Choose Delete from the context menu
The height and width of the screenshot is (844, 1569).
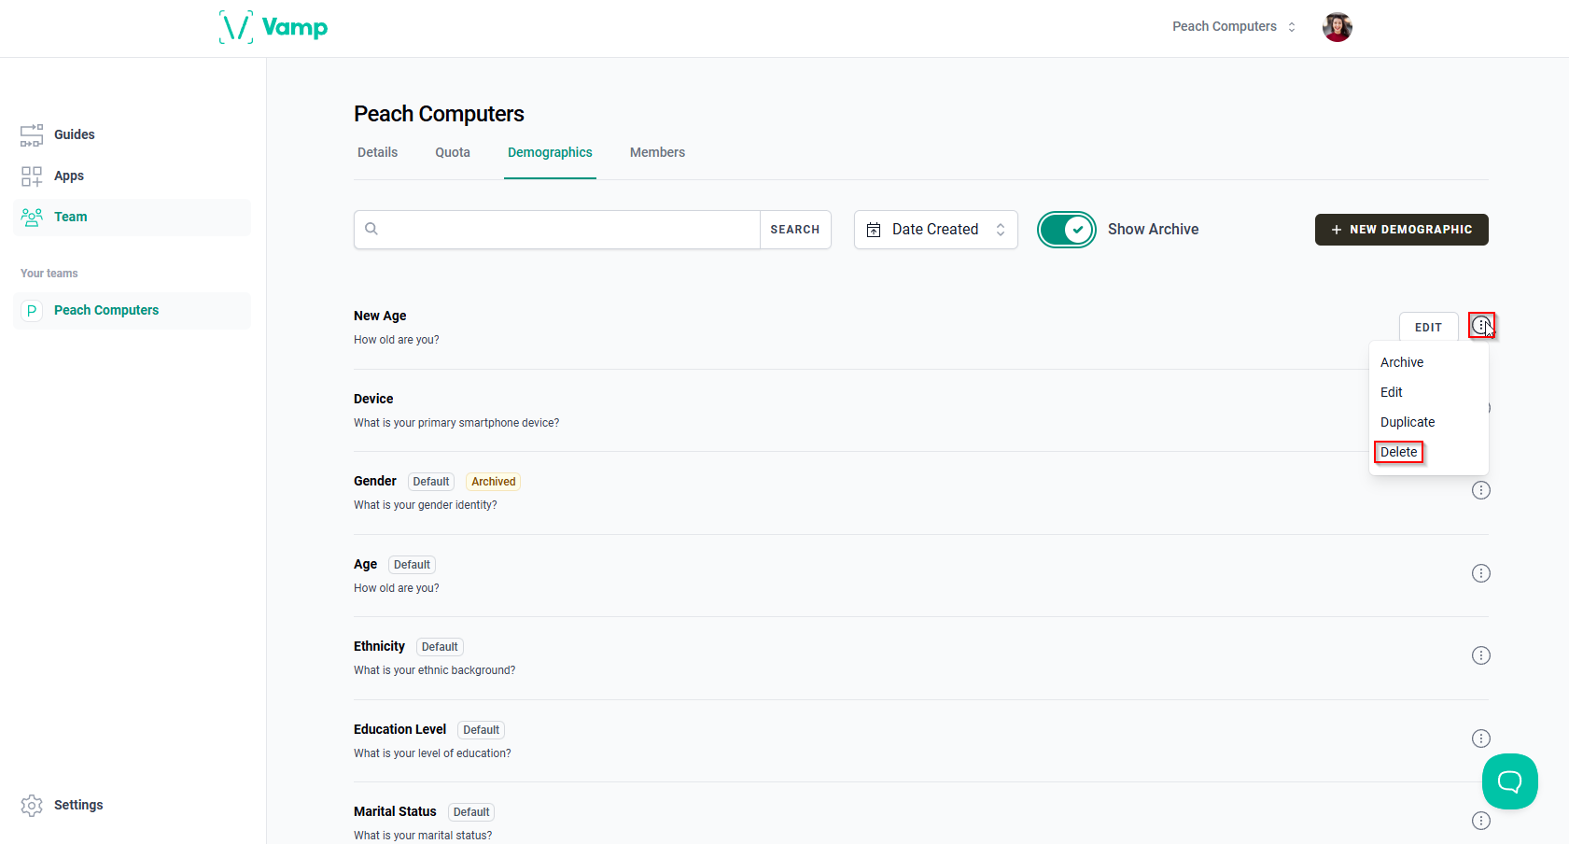(x=1398, y=452)
